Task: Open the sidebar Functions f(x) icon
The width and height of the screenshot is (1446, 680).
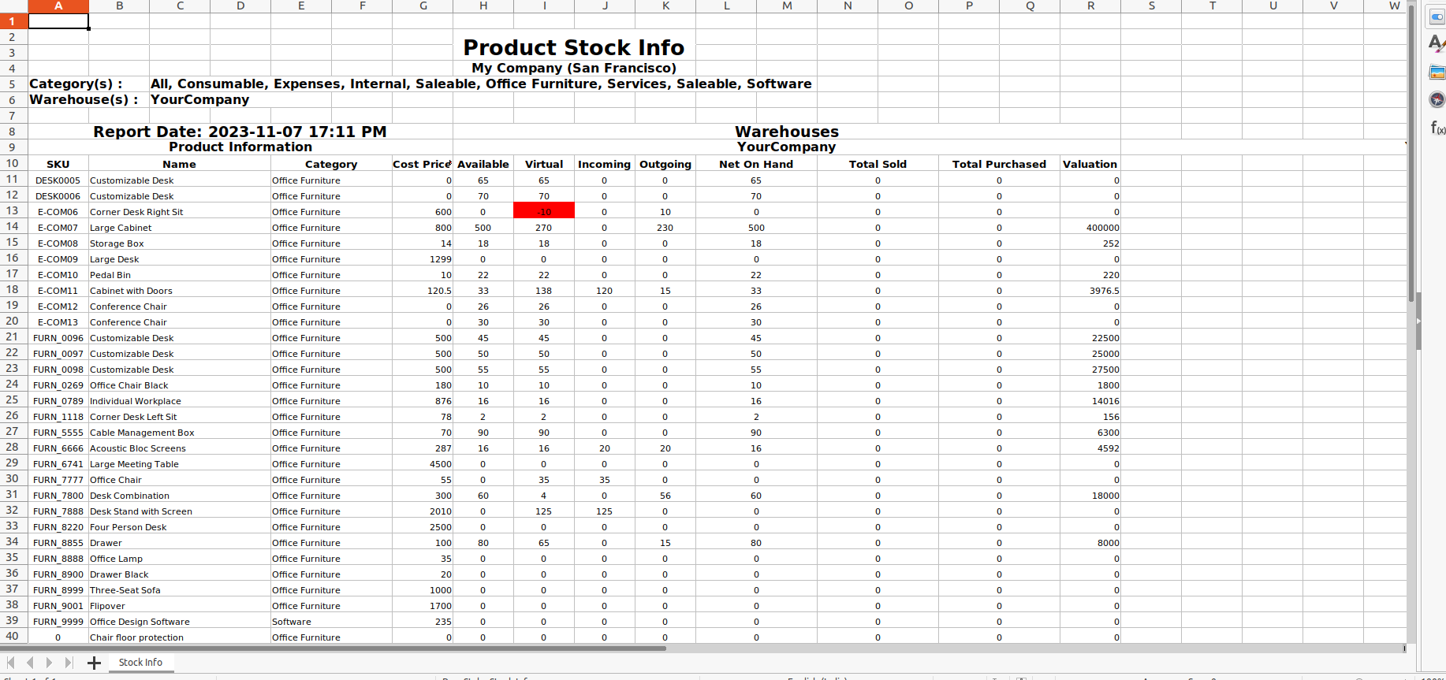Action: pyautogui.click(x=1437, y=127)
